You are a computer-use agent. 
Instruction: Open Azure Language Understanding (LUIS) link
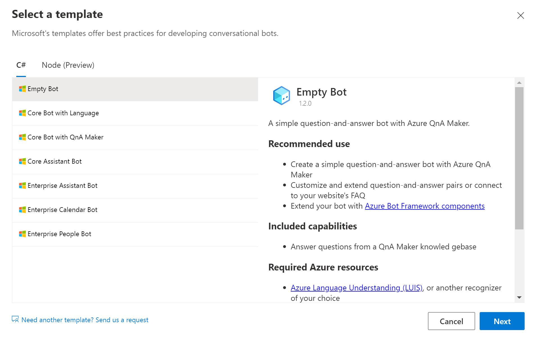pos(357,288)
